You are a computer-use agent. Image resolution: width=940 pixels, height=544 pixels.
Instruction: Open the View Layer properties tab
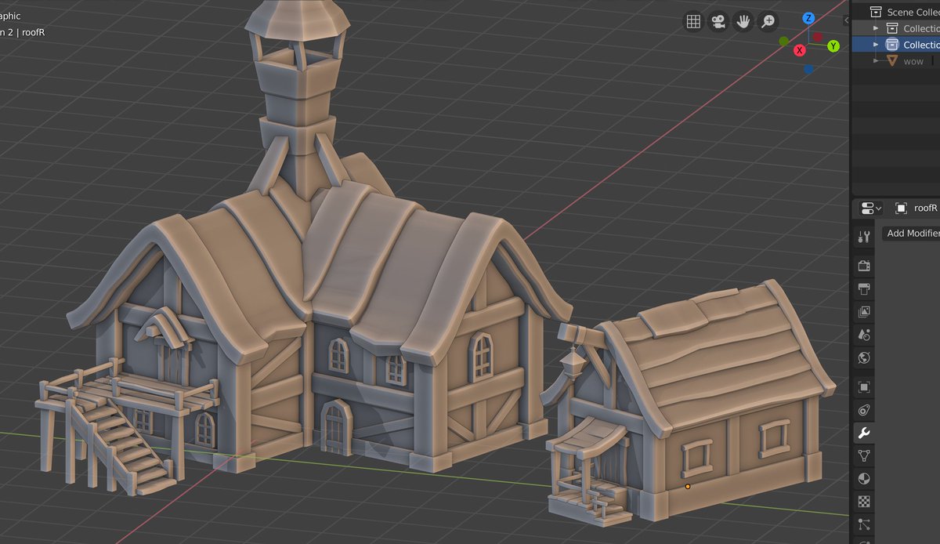[x=864, y=312]
